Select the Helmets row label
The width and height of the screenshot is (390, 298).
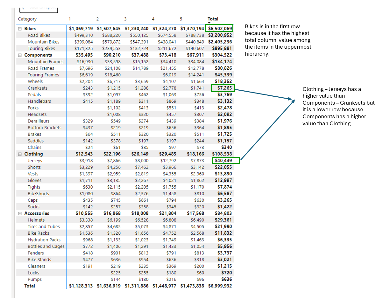coord(36,220)
